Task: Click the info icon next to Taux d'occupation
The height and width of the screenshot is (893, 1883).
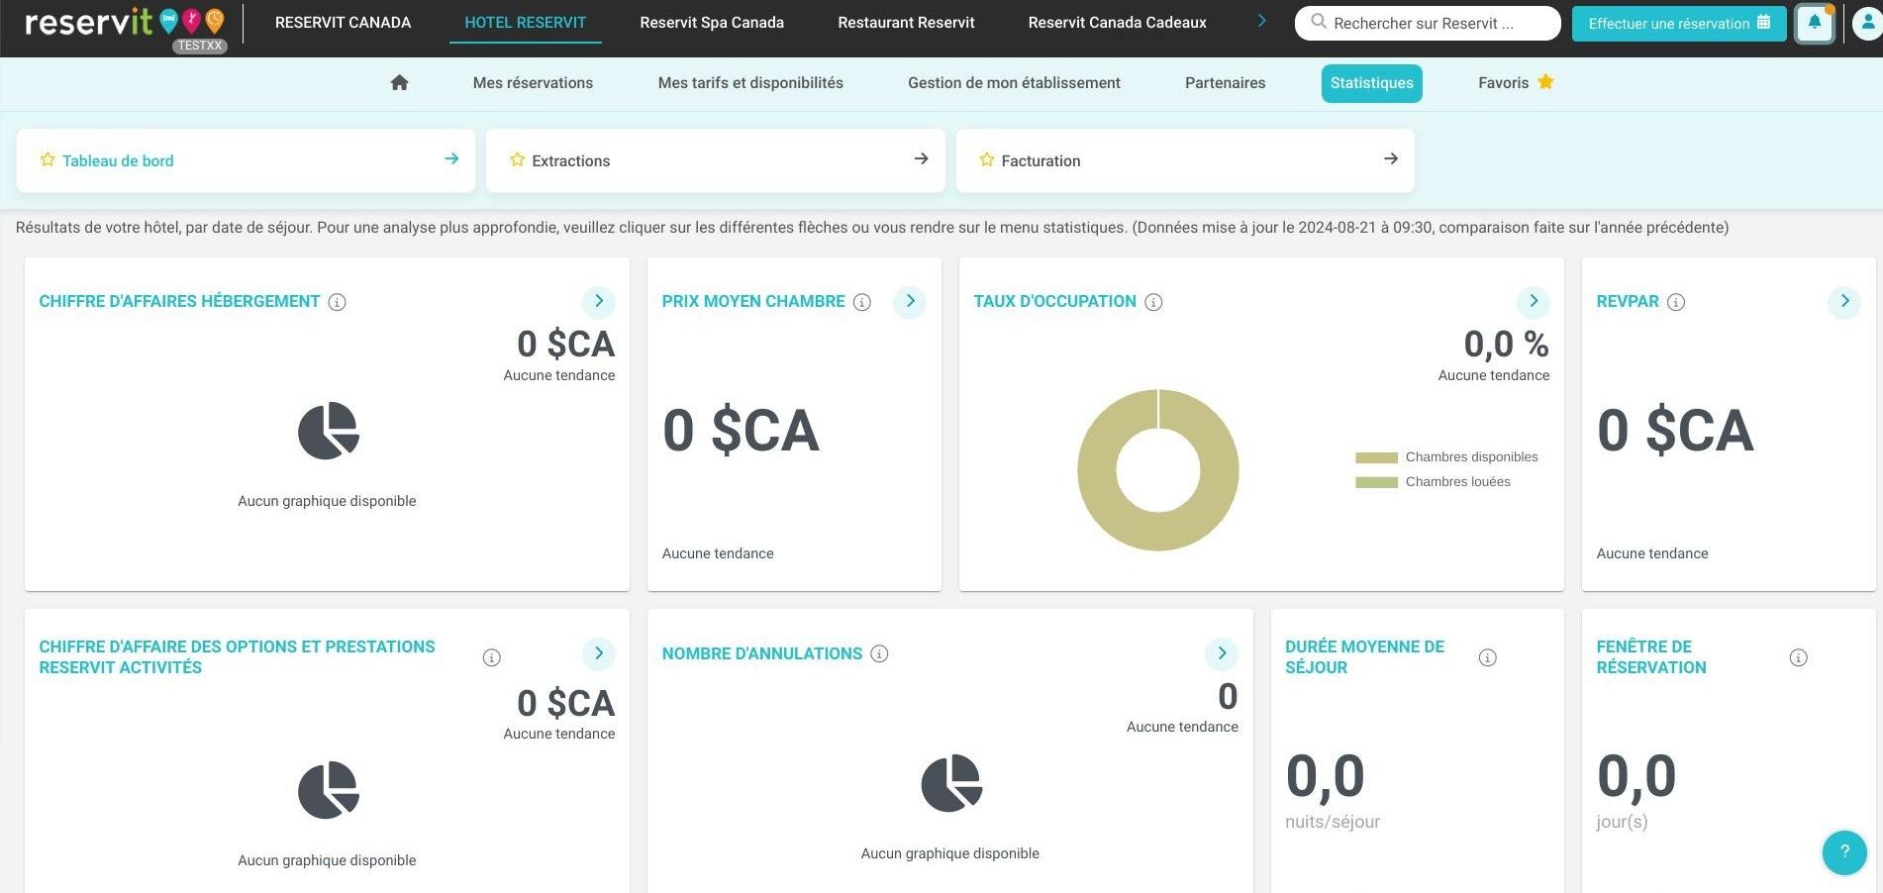Action: coord(1153,302)
